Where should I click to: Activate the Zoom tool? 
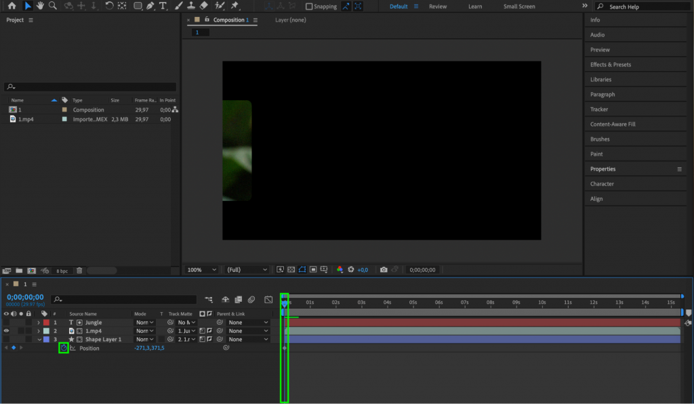click(51, 6)
